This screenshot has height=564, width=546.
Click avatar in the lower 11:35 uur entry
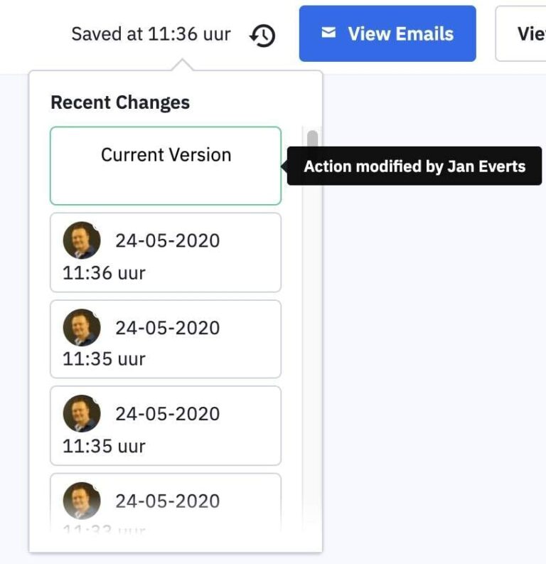[x=82, y=413]
